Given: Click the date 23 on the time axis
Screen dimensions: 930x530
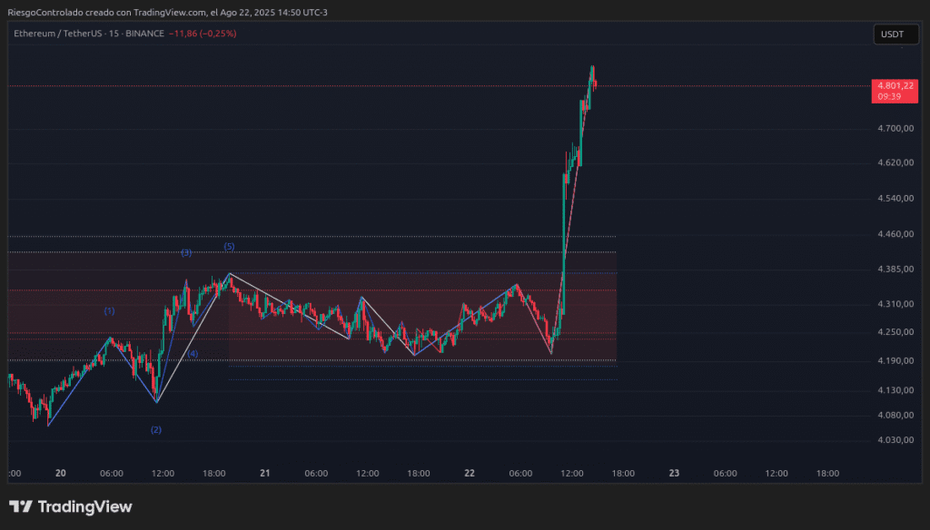Looking at the screenshot, I should pos(674,473).
